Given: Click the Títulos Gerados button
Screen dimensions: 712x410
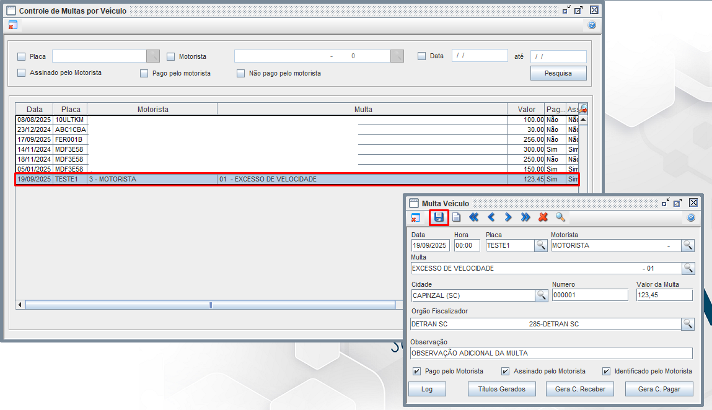Looking at the screenshot, I should [502, 389].
